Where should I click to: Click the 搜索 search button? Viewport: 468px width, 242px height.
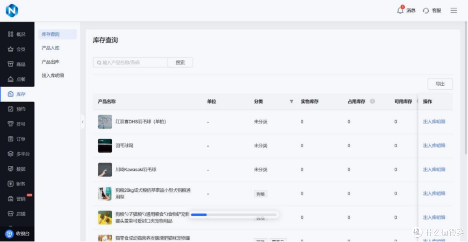pyautogui.click(x=180, y=63)
